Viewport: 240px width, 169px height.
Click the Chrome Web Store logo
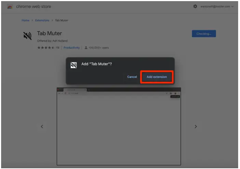10,7
